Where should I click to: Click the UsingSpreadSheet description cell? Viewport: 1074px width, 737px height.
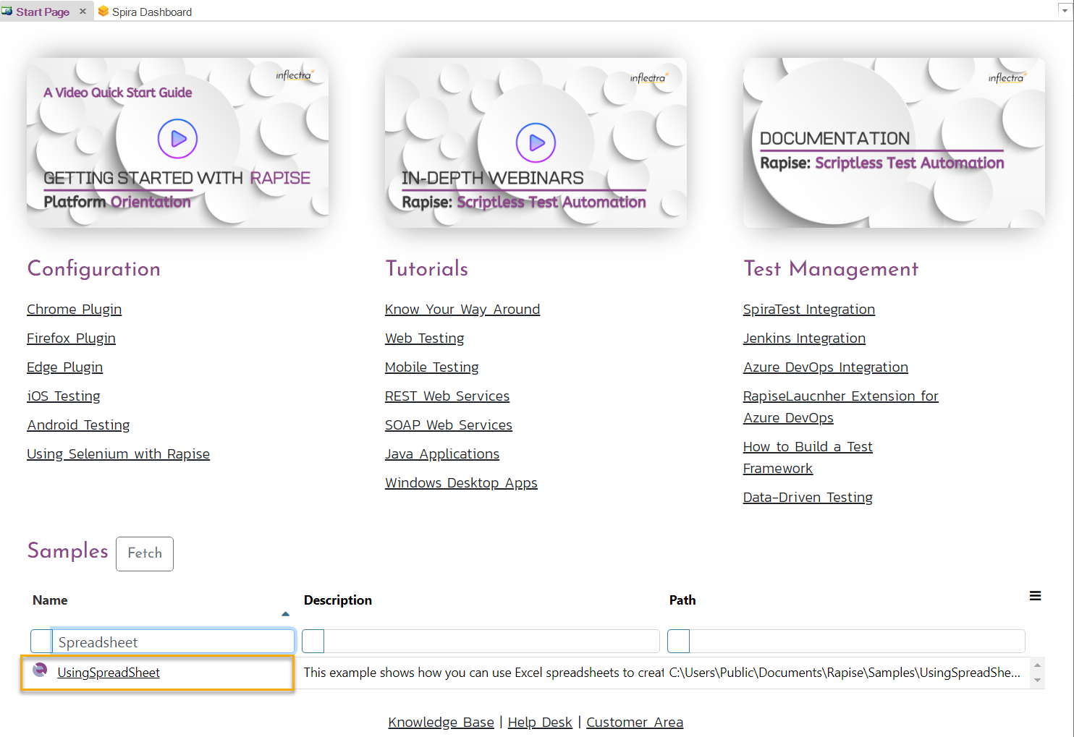click(483, 673)
